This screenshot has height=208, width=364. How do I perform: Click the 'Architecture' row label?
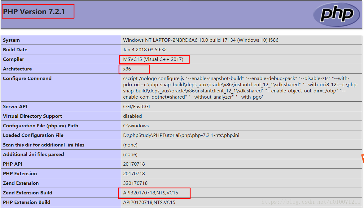click(17, 69)
